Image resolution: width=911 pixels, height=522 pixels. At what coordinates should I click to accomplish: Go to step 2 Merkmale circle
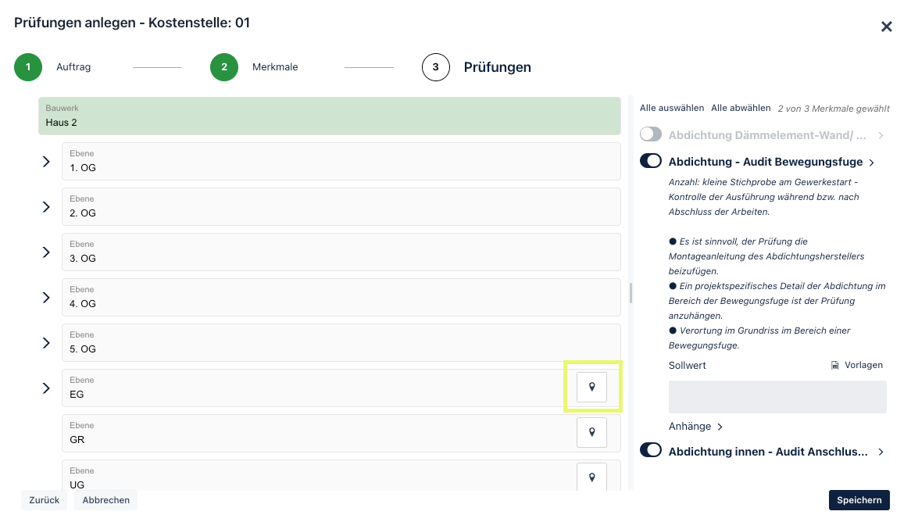[x=224, y=67]
